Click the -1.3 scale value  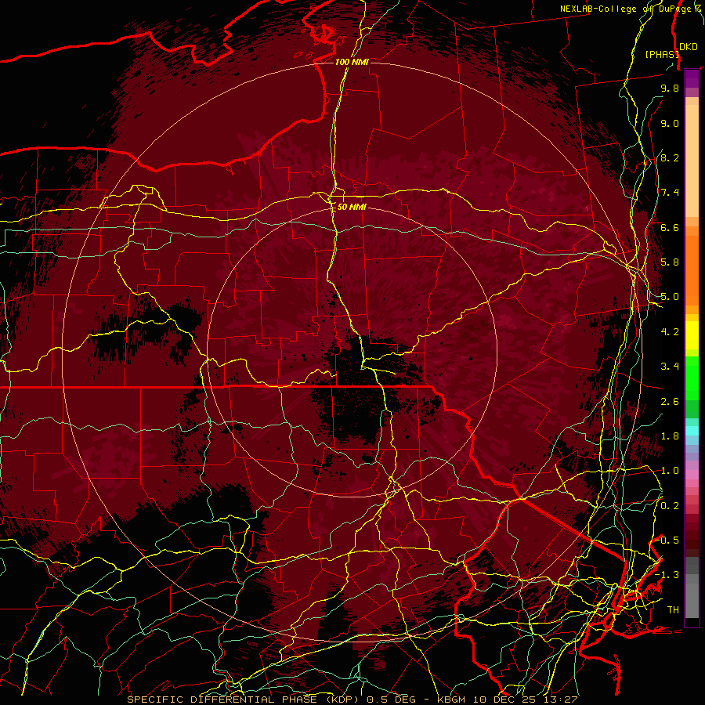(x=667, y=575)
